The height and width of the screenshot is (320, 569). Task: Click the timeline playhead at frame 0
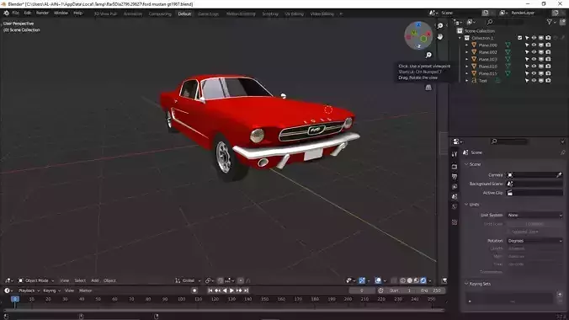point(15,299)
